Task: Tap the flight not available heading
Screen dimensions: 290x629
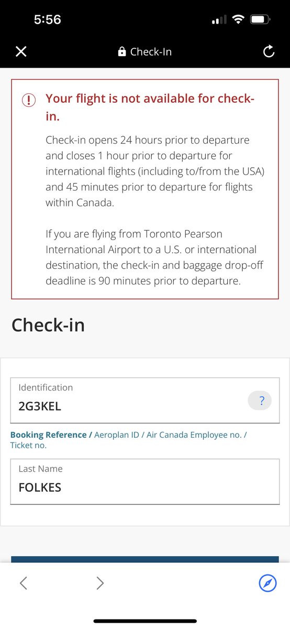Action: point(150,107)
